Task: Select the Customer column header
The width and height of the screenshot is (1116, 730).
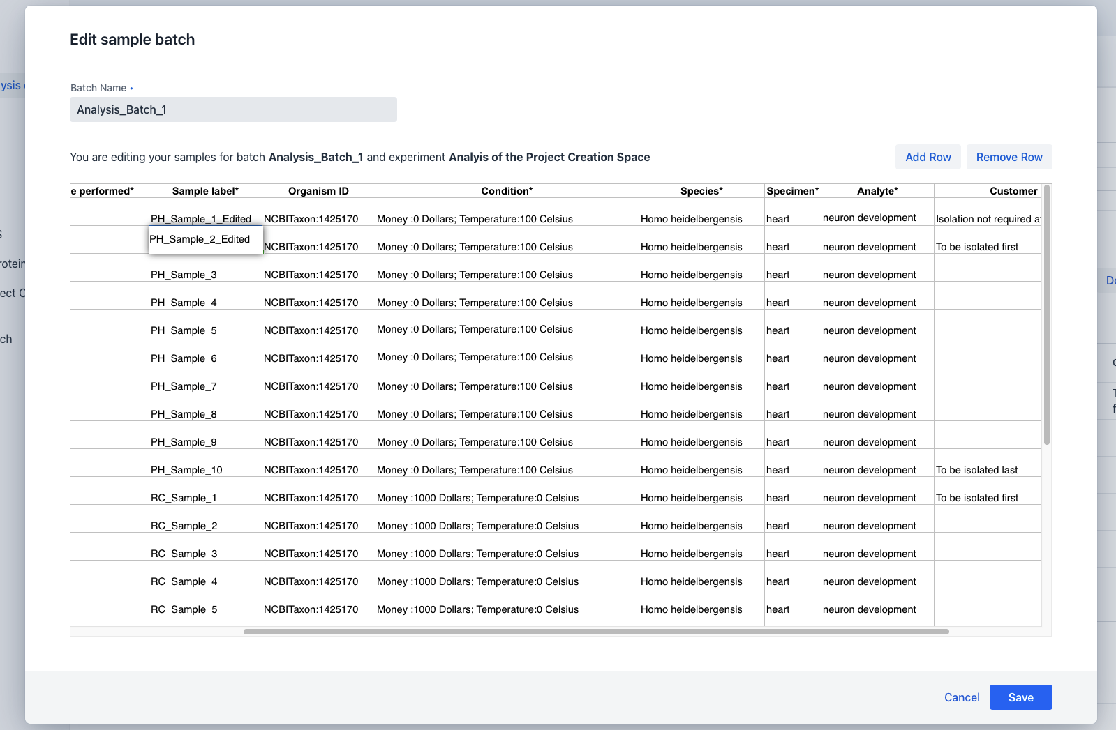Action: 988,191
